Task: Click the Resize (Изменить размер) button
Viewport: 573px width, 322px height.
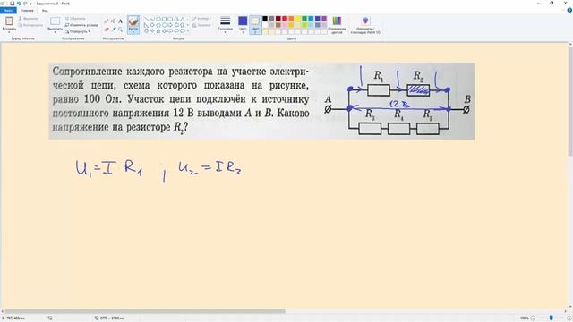Action: click(81, 25)
